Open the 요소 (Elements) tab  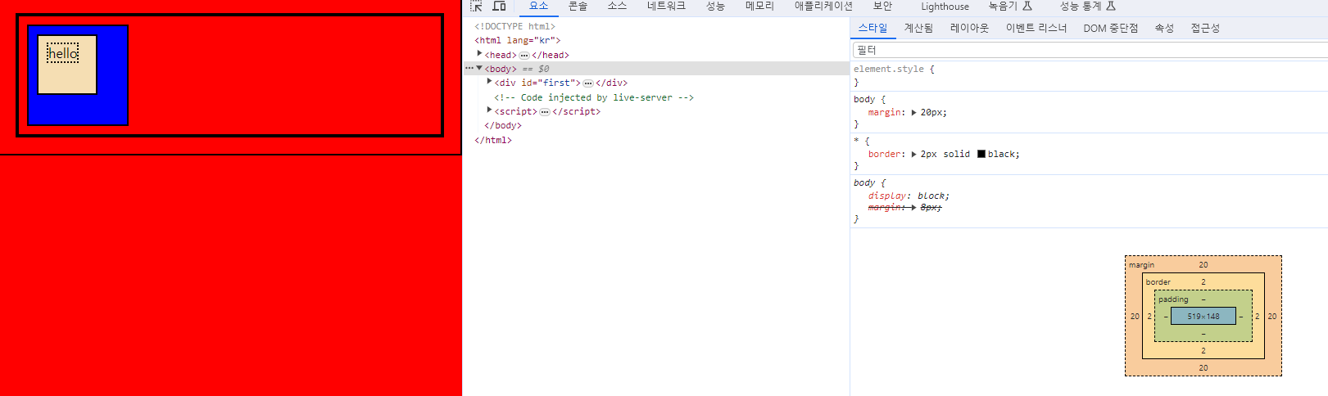[538, 6]
